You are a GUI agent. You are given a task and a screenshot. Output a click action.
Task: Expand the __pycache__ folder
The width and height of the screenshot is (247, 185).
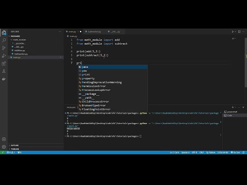pos(36,44)
